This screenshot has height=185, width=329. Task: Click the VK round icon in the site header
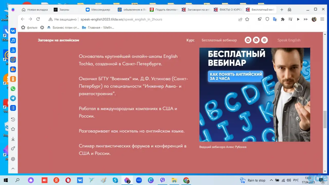[x=248, y=40]
